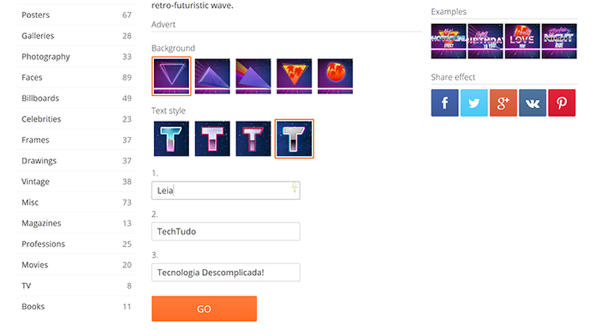The height and width of the screenshot is (336, 595).
Task: Pick the orange palm triangle background
Action: click(294, 76)
